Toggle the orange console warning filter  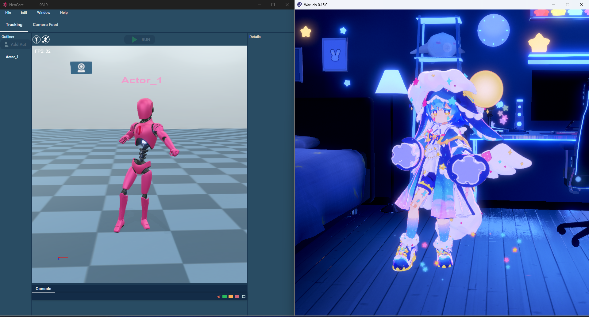click(x=231, y=296)
